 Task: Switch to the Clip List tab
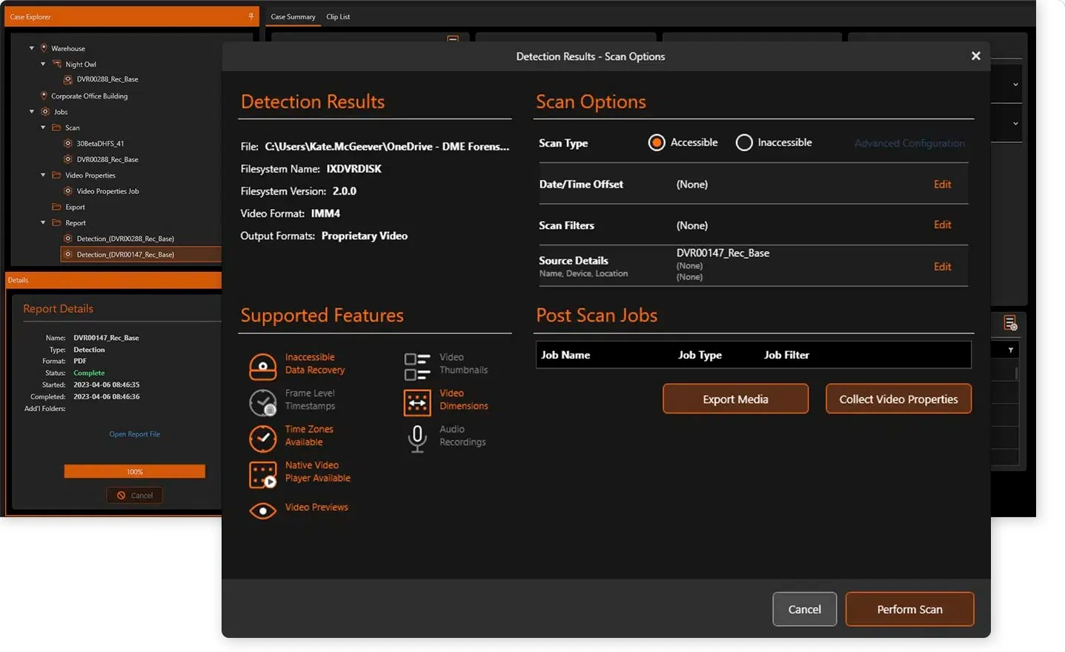click(x=338, y=16)
